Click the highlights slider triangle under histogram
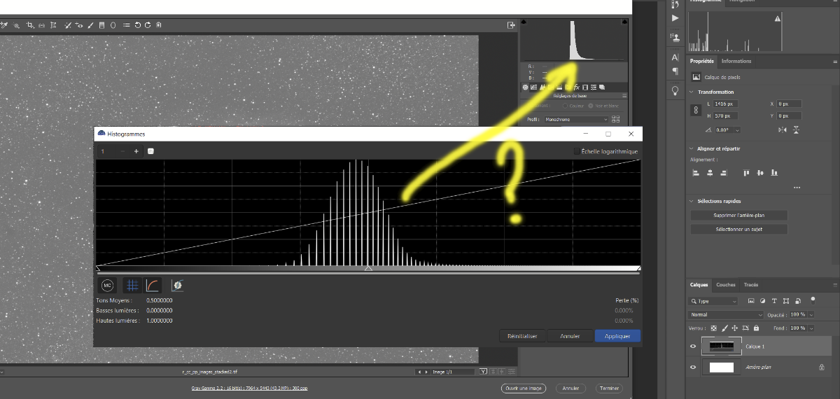840x399 pixels. click(638, 268)
